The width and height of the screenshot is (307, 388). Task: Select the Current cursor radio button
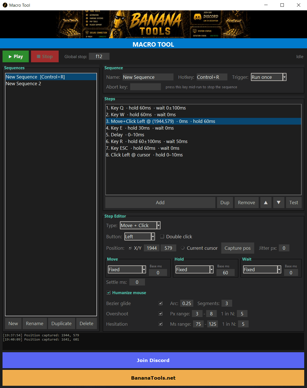pos(183,248)
